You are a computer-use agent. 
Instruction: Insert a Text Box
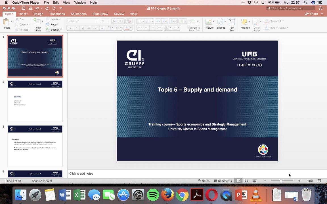pos(232,25)
